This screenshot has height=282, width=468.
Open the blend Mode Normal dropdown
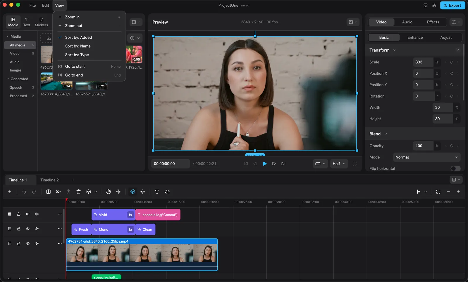click(x=426, y=157)
